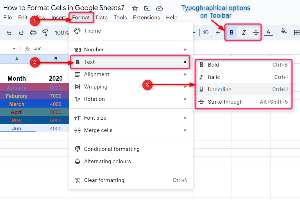Rename the document title
300x200 pixels.
[64, 8]
